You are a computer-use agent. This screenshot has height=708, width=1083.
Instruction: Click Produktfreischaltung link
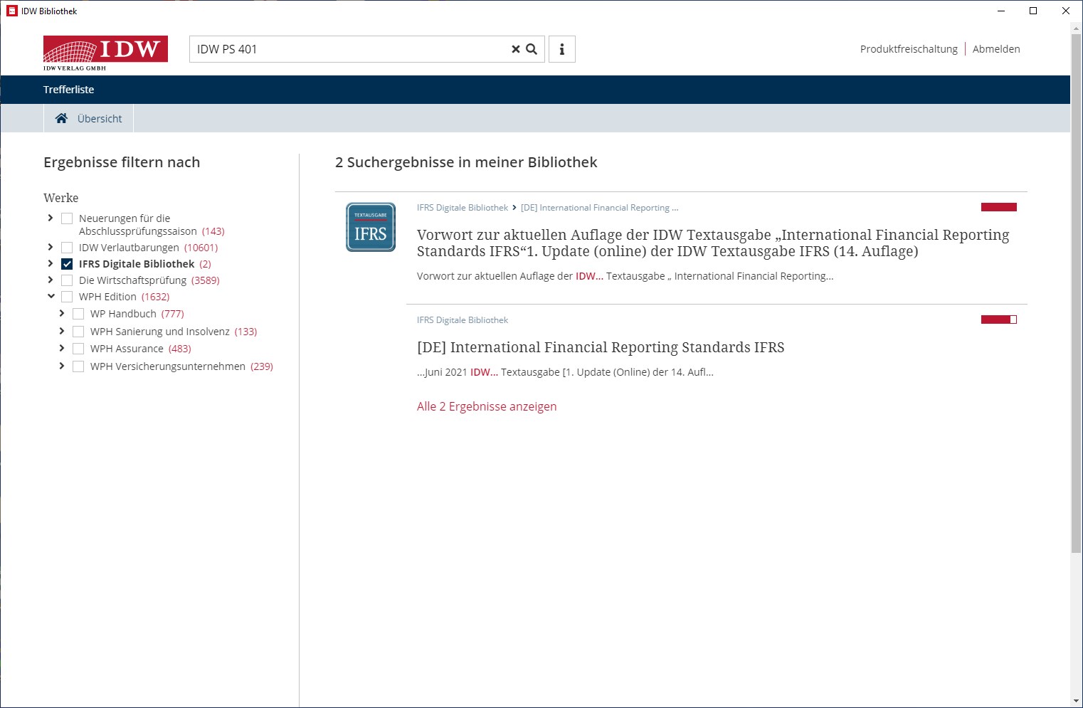909,49
